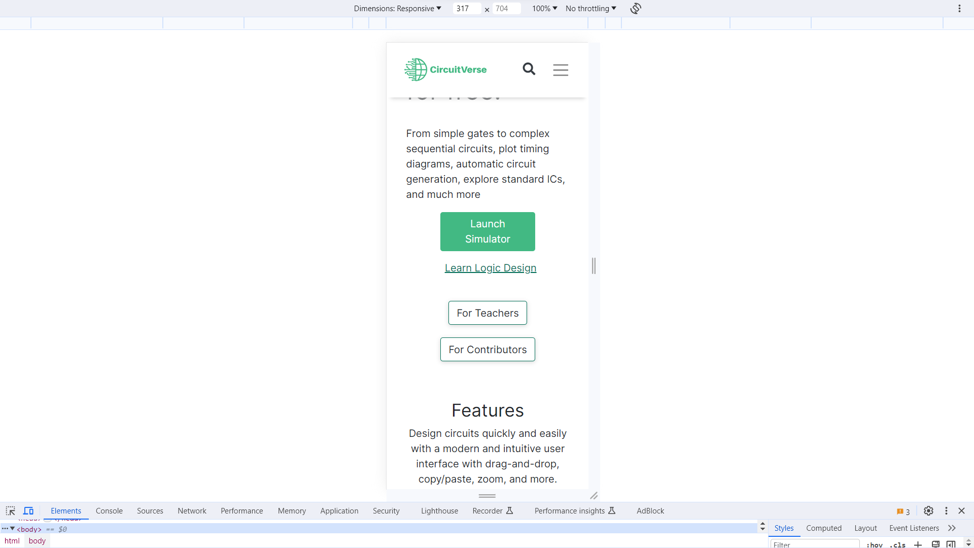Open the No throttling dropdown

coord(590,8)
